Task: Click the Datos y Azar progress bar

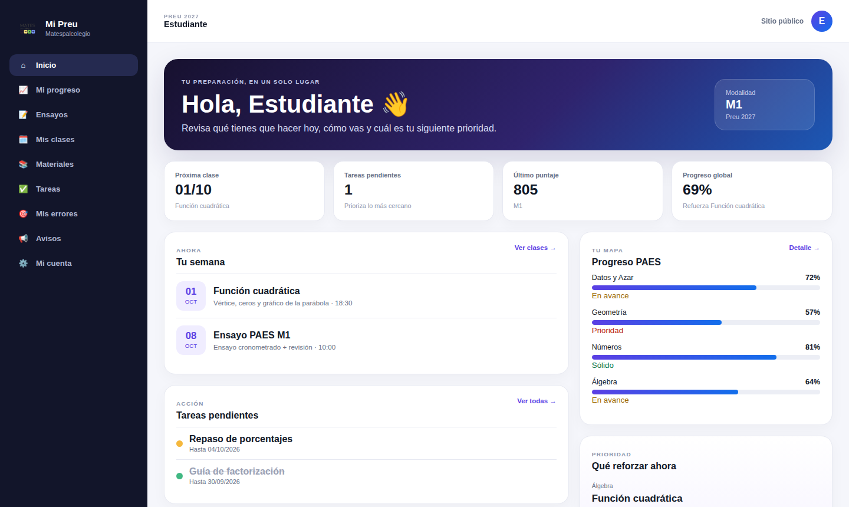Action: click(706, 288)
